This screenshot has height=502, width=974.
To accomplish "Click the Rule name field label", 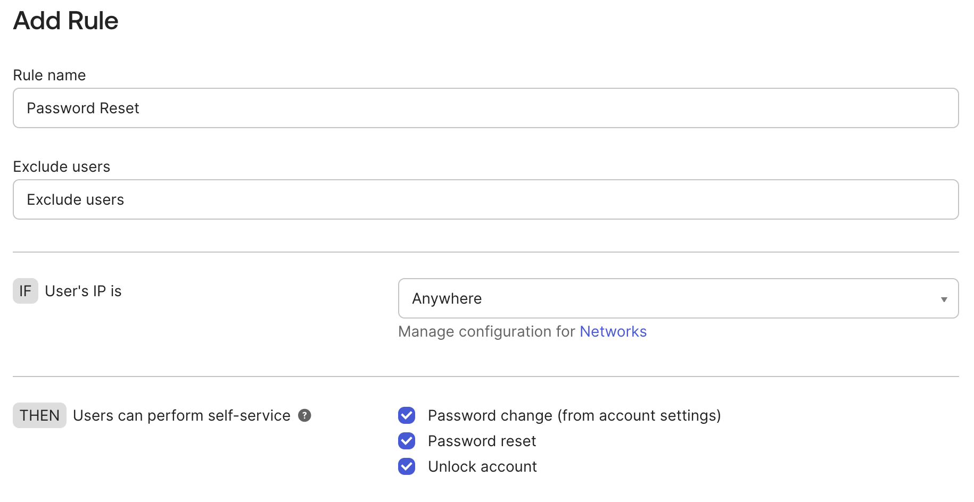I will (49, 75).
